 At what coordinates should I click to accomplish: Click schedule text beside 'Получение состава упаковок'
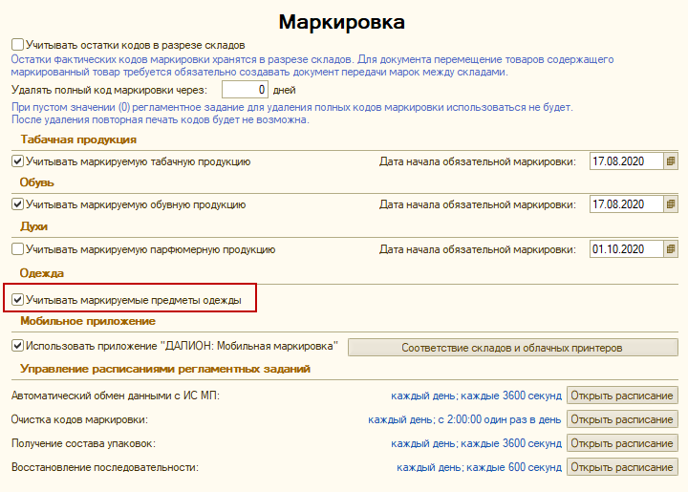[476, 443]
